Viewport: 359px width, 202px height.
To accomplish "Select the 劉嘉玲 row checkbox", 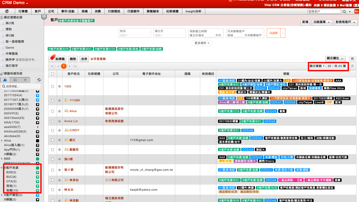I will click(52, 150).
